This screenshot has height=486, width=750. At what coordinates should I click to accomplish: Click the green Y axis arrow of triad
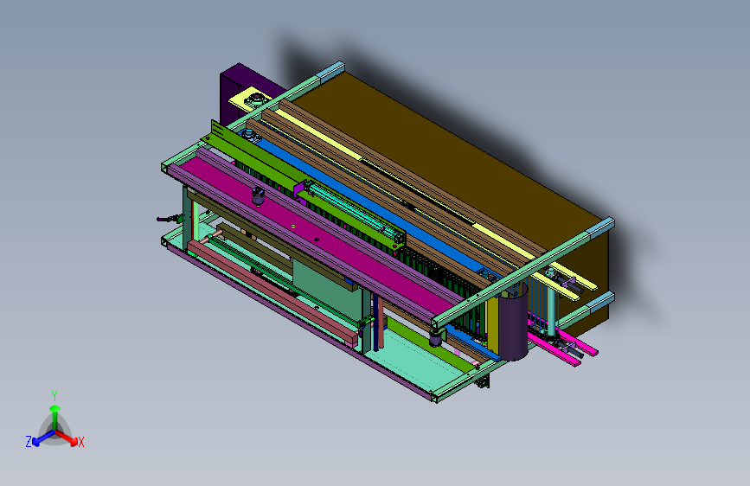tap(55, 418)
